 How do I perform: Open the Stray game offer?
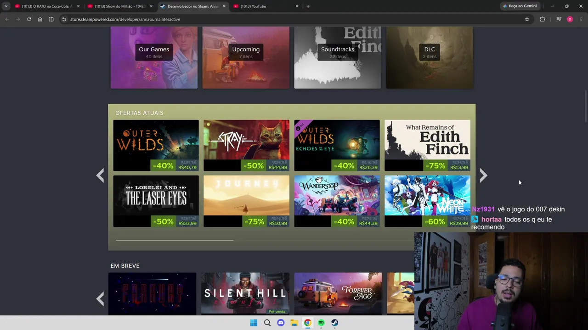click(x=246, y=145)
